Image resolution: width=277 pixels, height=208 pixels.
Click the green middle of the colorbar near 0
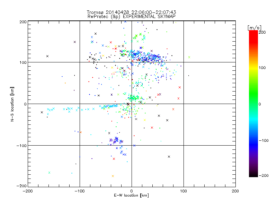click(253, 104)
